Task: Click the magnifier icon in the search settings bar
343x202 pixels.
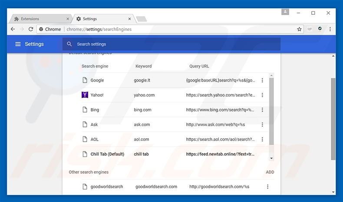Action: coord(69,44)
